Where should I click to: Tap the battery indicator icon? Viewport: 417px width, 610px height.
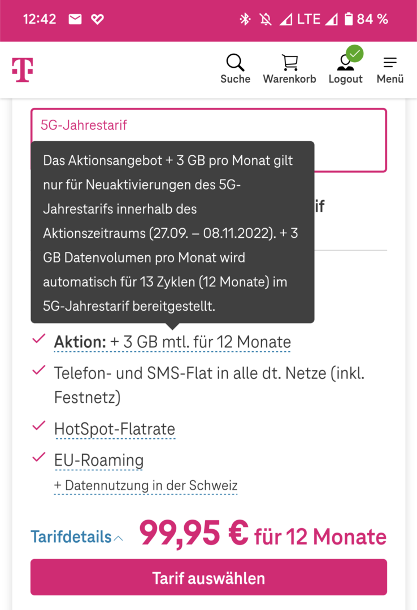(x=348, y=19)
